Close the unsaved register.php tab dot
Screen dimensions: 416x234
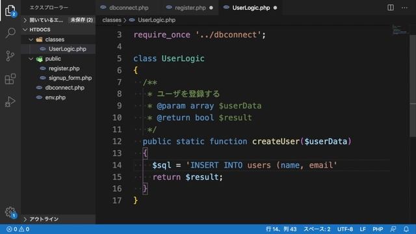click(x=211, y=8)
